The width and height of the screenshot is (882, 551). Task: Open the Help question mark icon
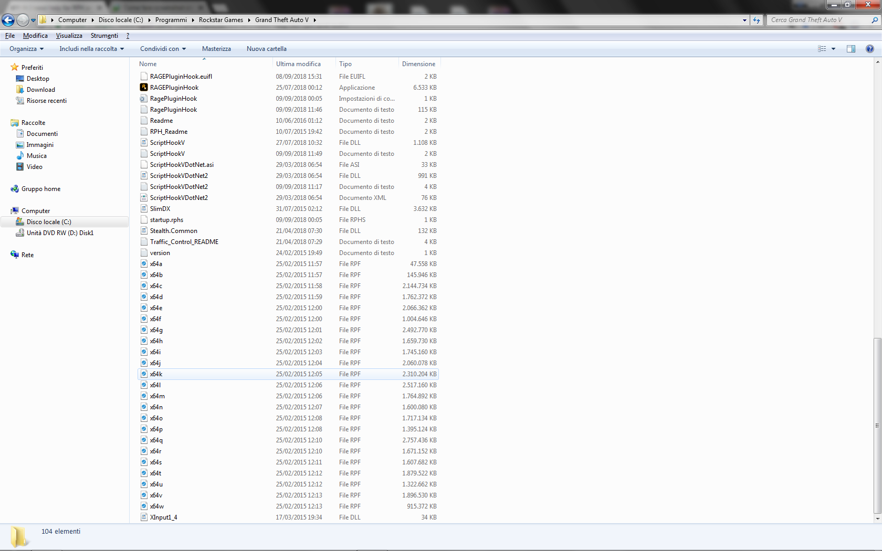coord(870,49)
